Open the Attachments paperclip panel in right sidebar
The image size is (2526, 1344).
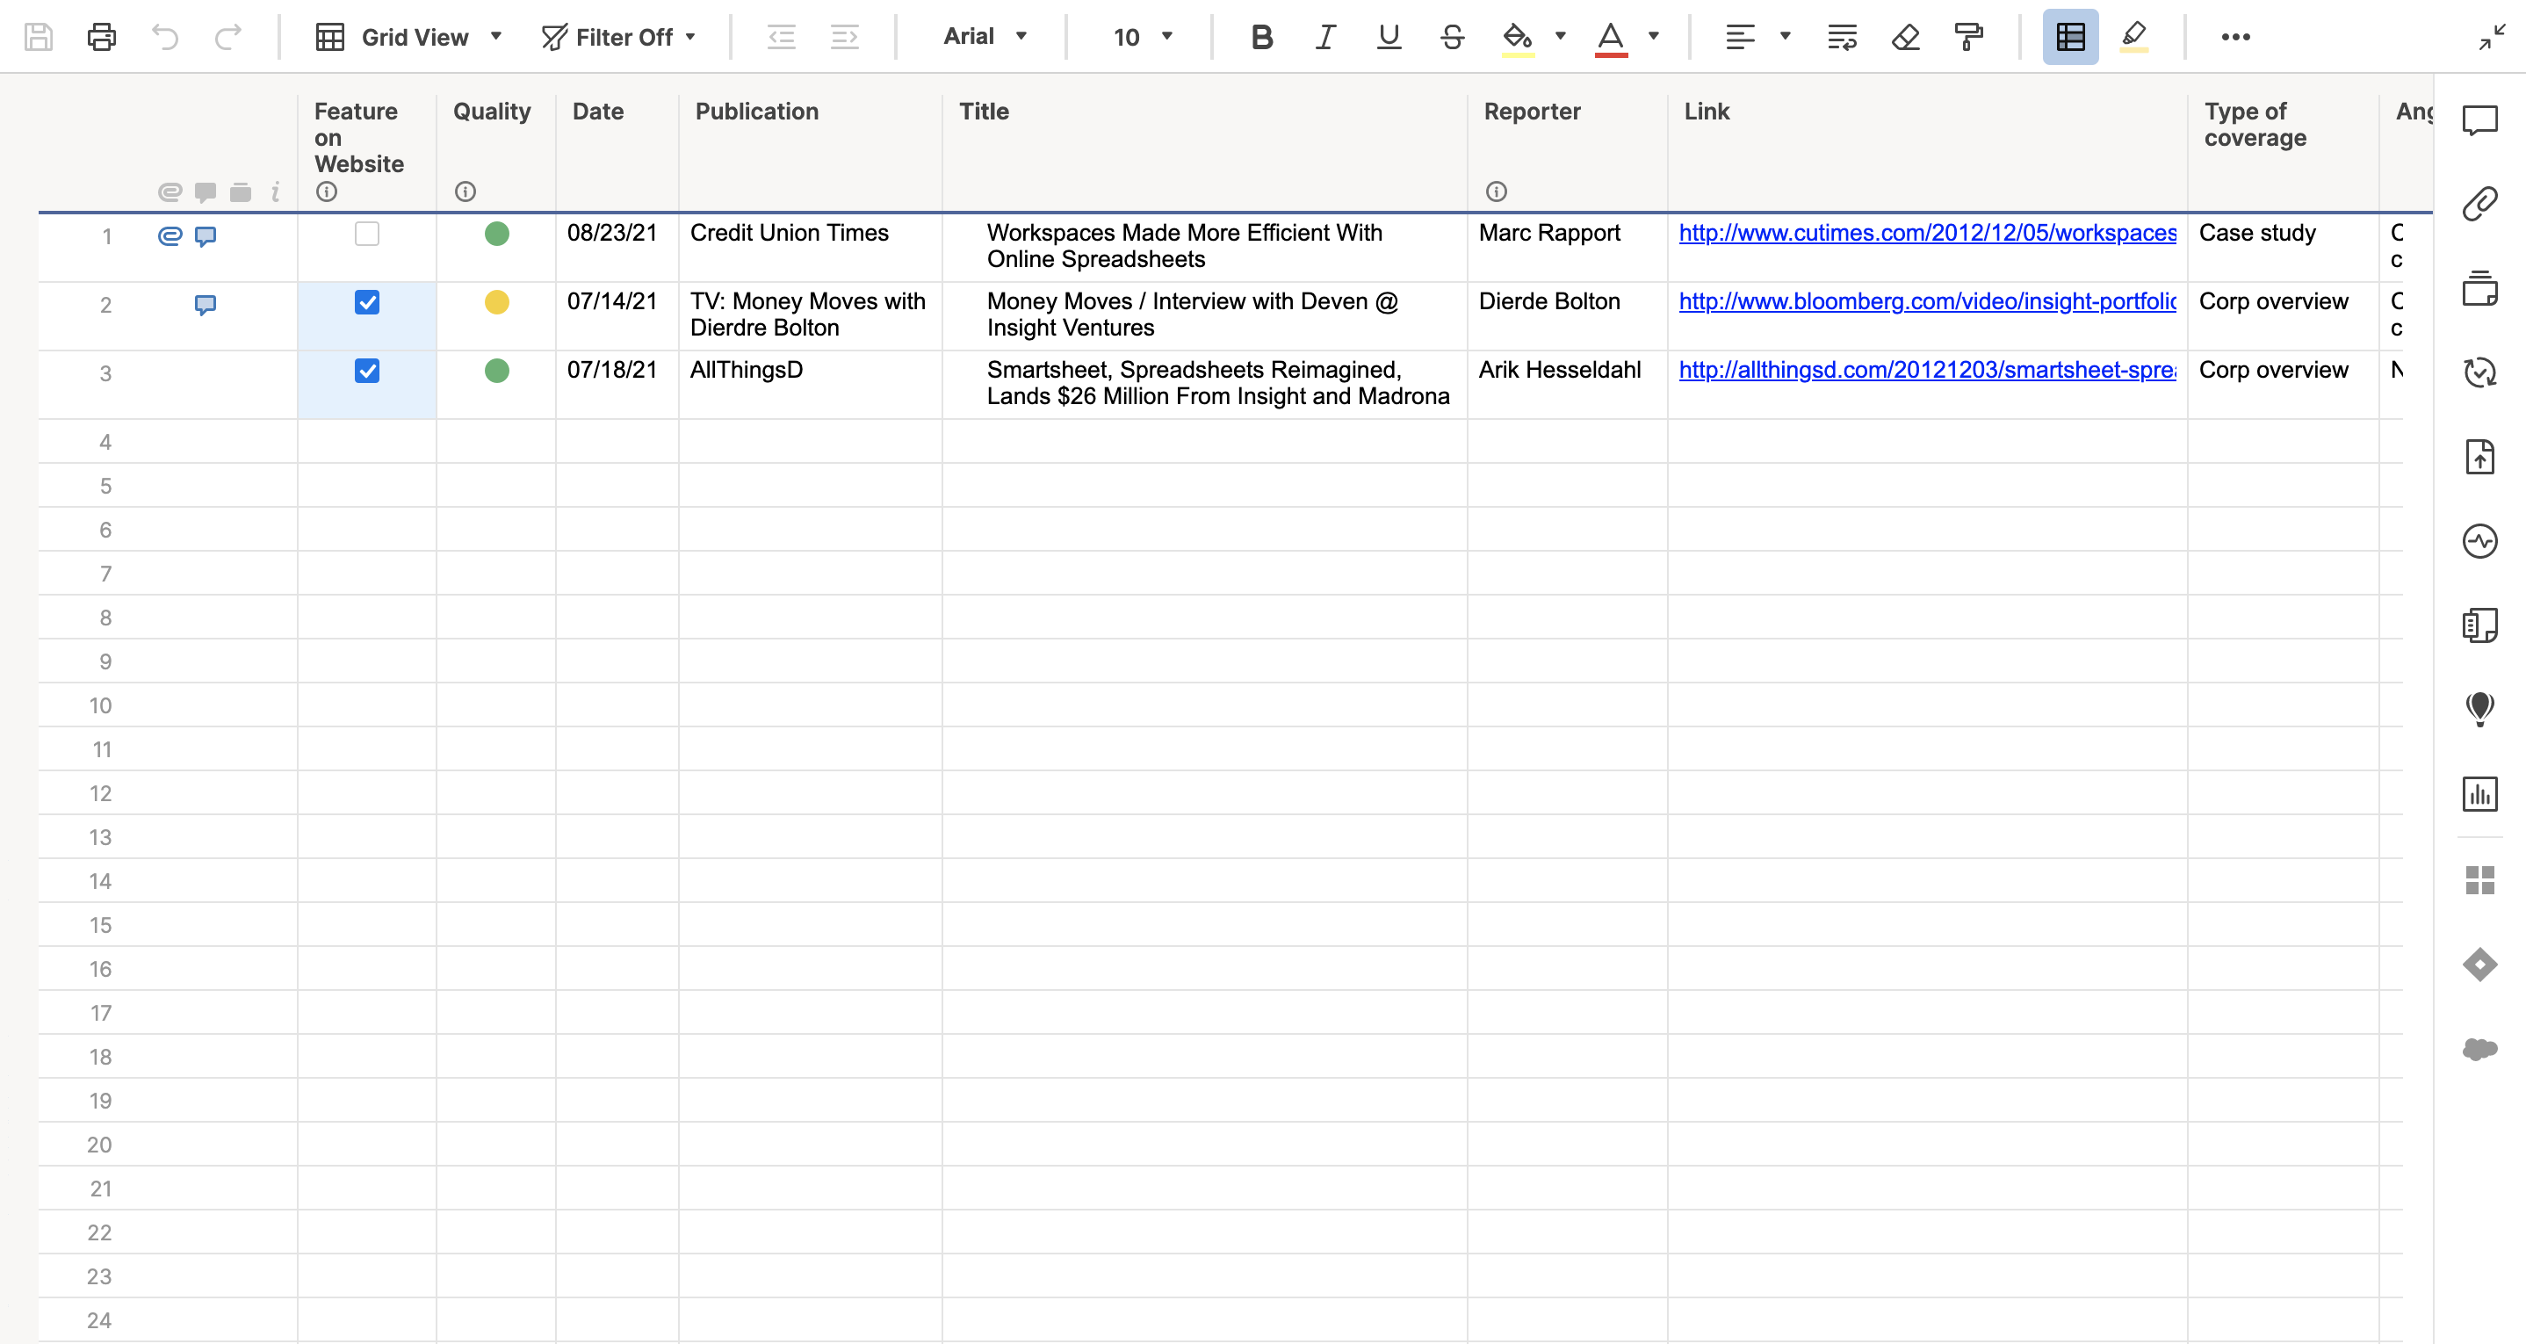2479,204
